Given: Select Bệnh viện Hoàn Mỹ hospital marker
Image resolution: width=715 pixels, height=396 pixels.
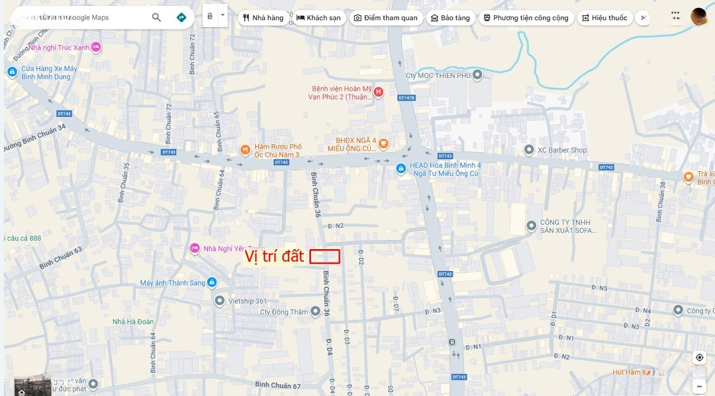Looking at the screenshot, I should 378,93.
